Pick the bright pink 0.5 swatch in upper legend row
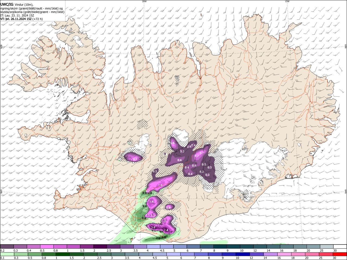347x260 pixels. coord(47,246)
